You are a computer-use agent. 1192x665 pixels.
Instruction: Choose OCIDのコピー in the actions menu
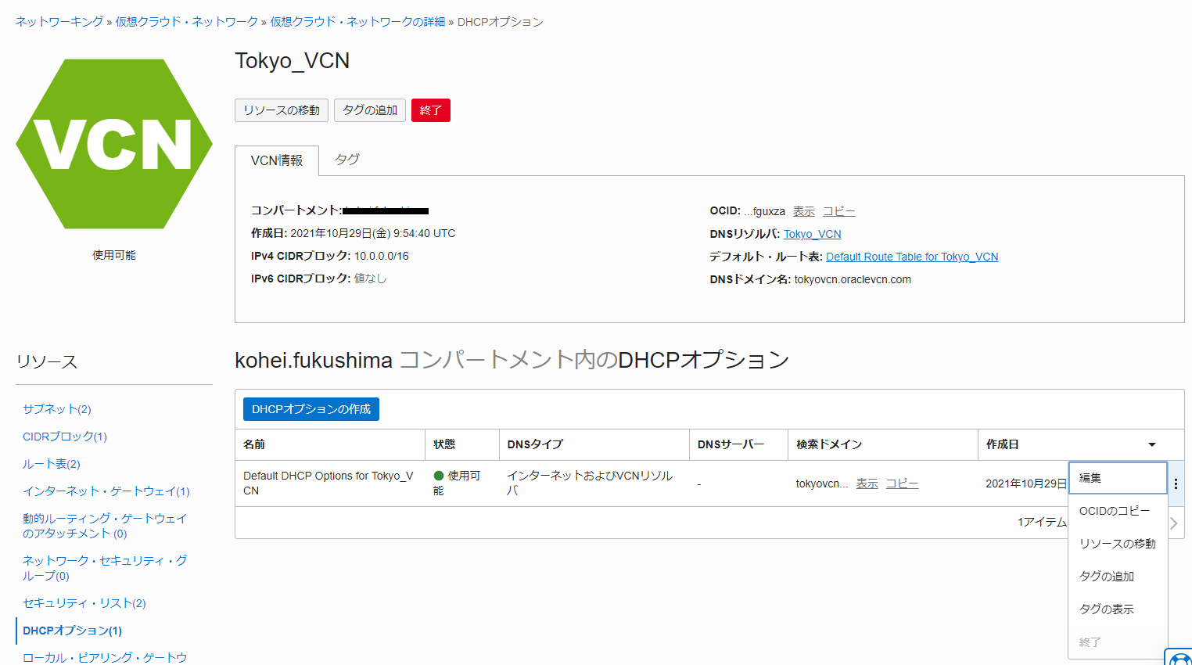(x=1115, y=511)
